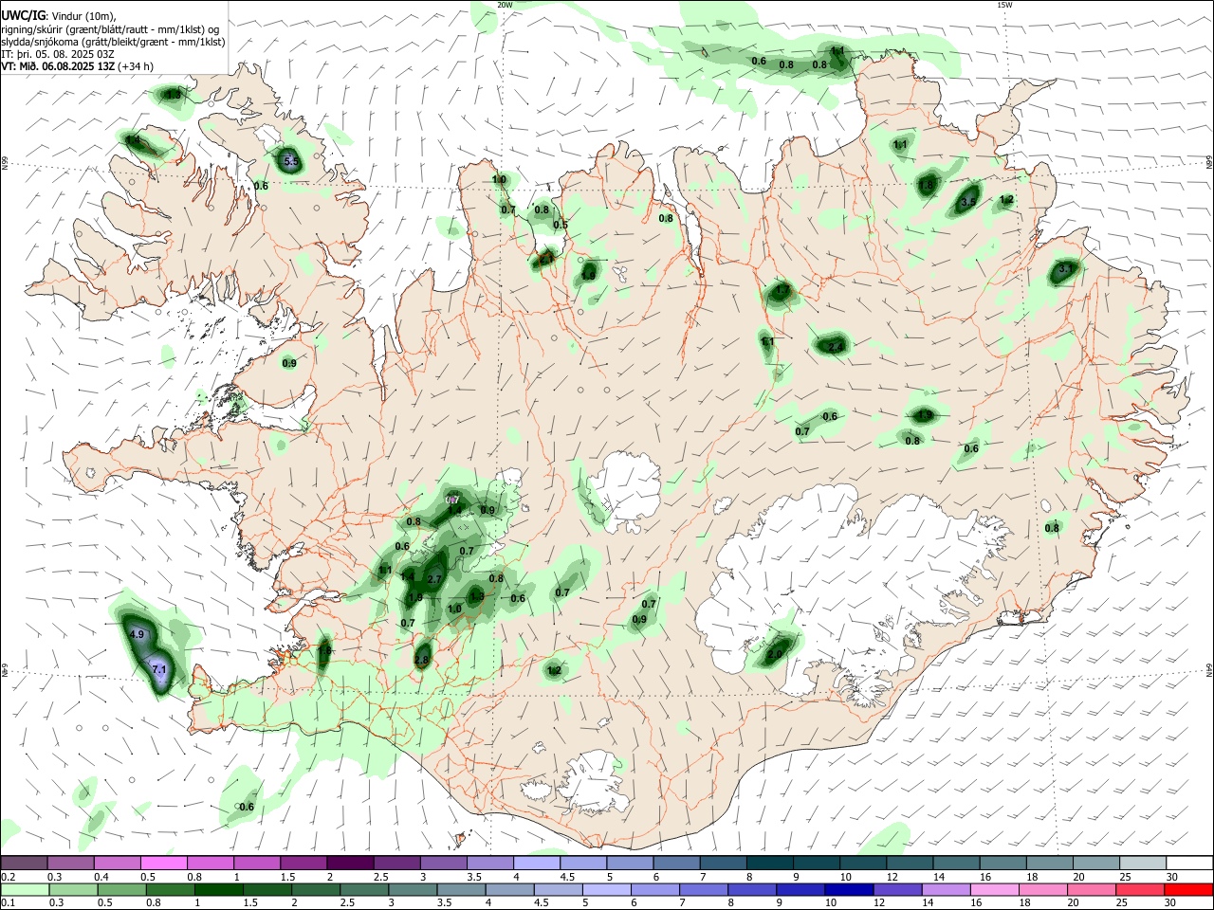The width and height of the screenshot is (1214, 910).
Task: Select the 2.0 value on the glacier edge
Action: 775,654
